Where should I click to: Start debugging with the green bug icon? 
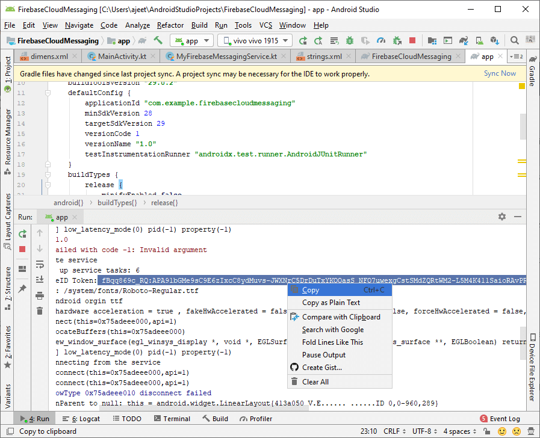pyautogui.click(x=350, y=40)
